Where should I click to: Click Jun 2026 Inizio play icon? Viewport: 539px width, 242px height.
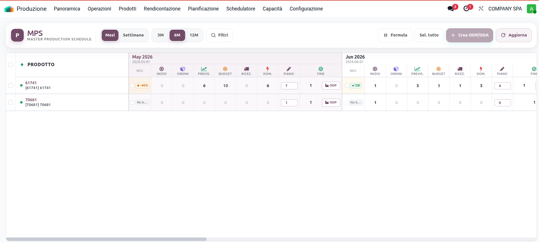pyautogui.click(x=375, y=69)
